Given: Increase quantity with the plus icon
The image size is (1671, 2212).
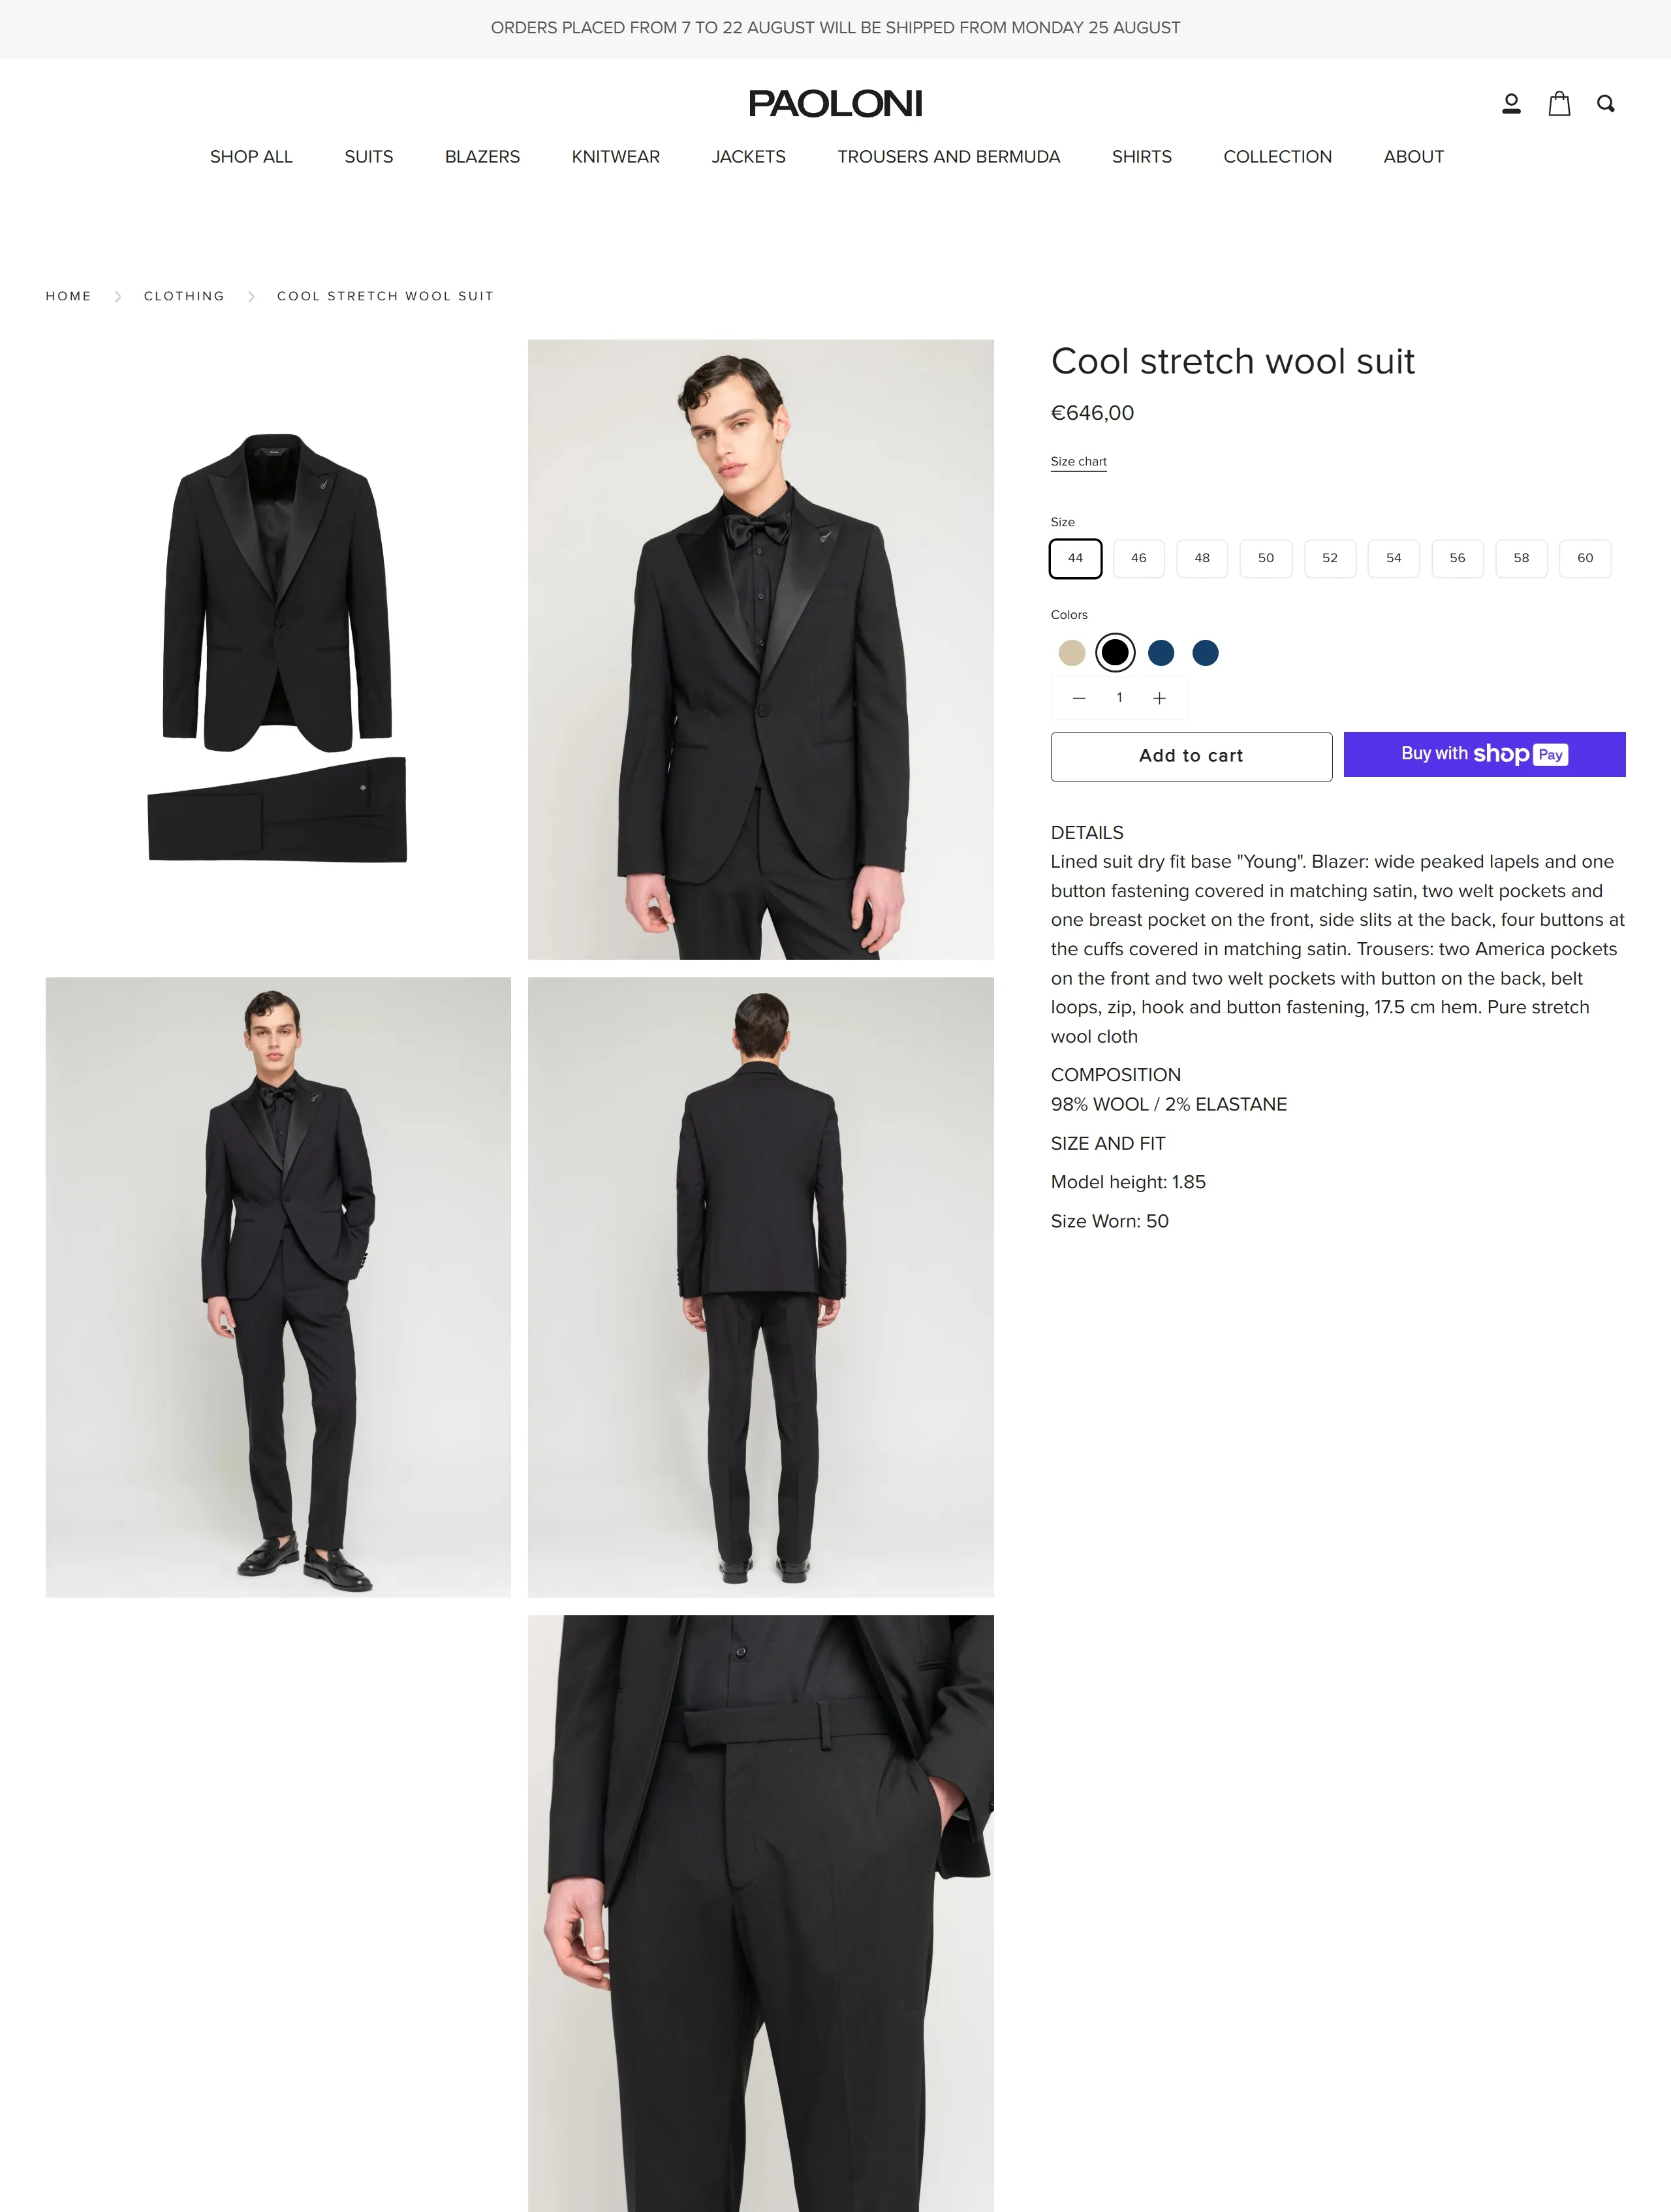Looking at the screenshot, I should (x=1159, y=698).
